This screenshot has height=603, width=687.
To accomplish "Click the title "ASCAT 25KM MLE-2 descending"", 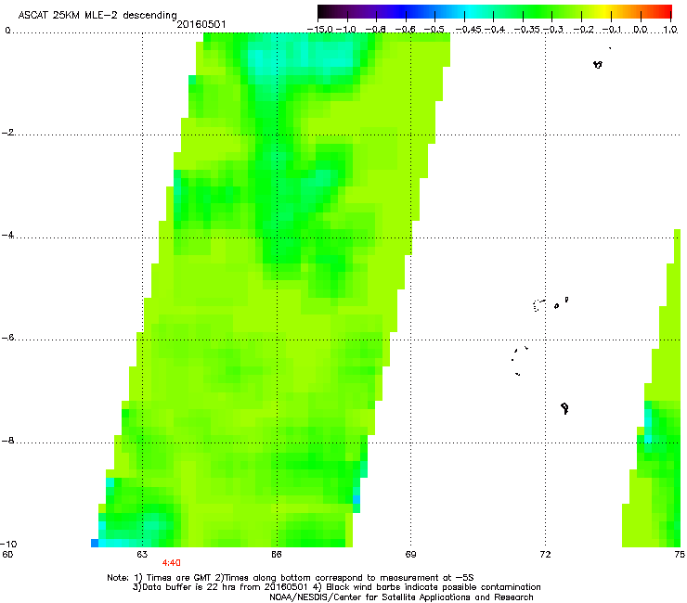I will click(97, 15).
